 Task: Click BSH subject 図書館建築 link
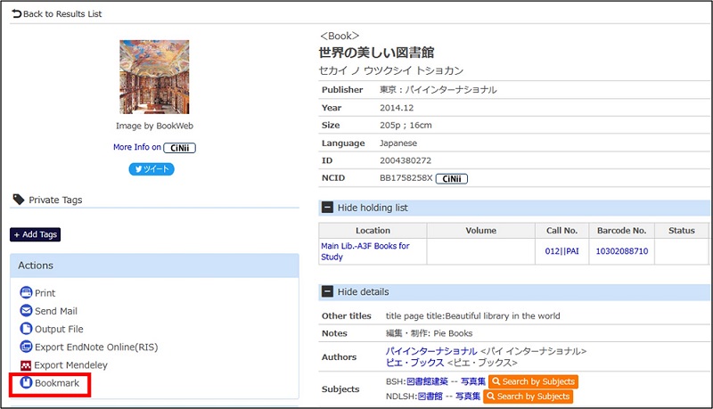pyautogui.click(x=427, y=381)
